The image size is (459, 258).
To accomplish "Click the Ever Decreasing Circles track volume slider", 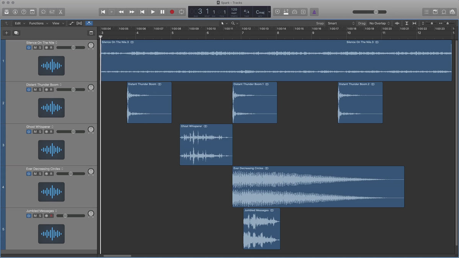I will click(71, 174).
